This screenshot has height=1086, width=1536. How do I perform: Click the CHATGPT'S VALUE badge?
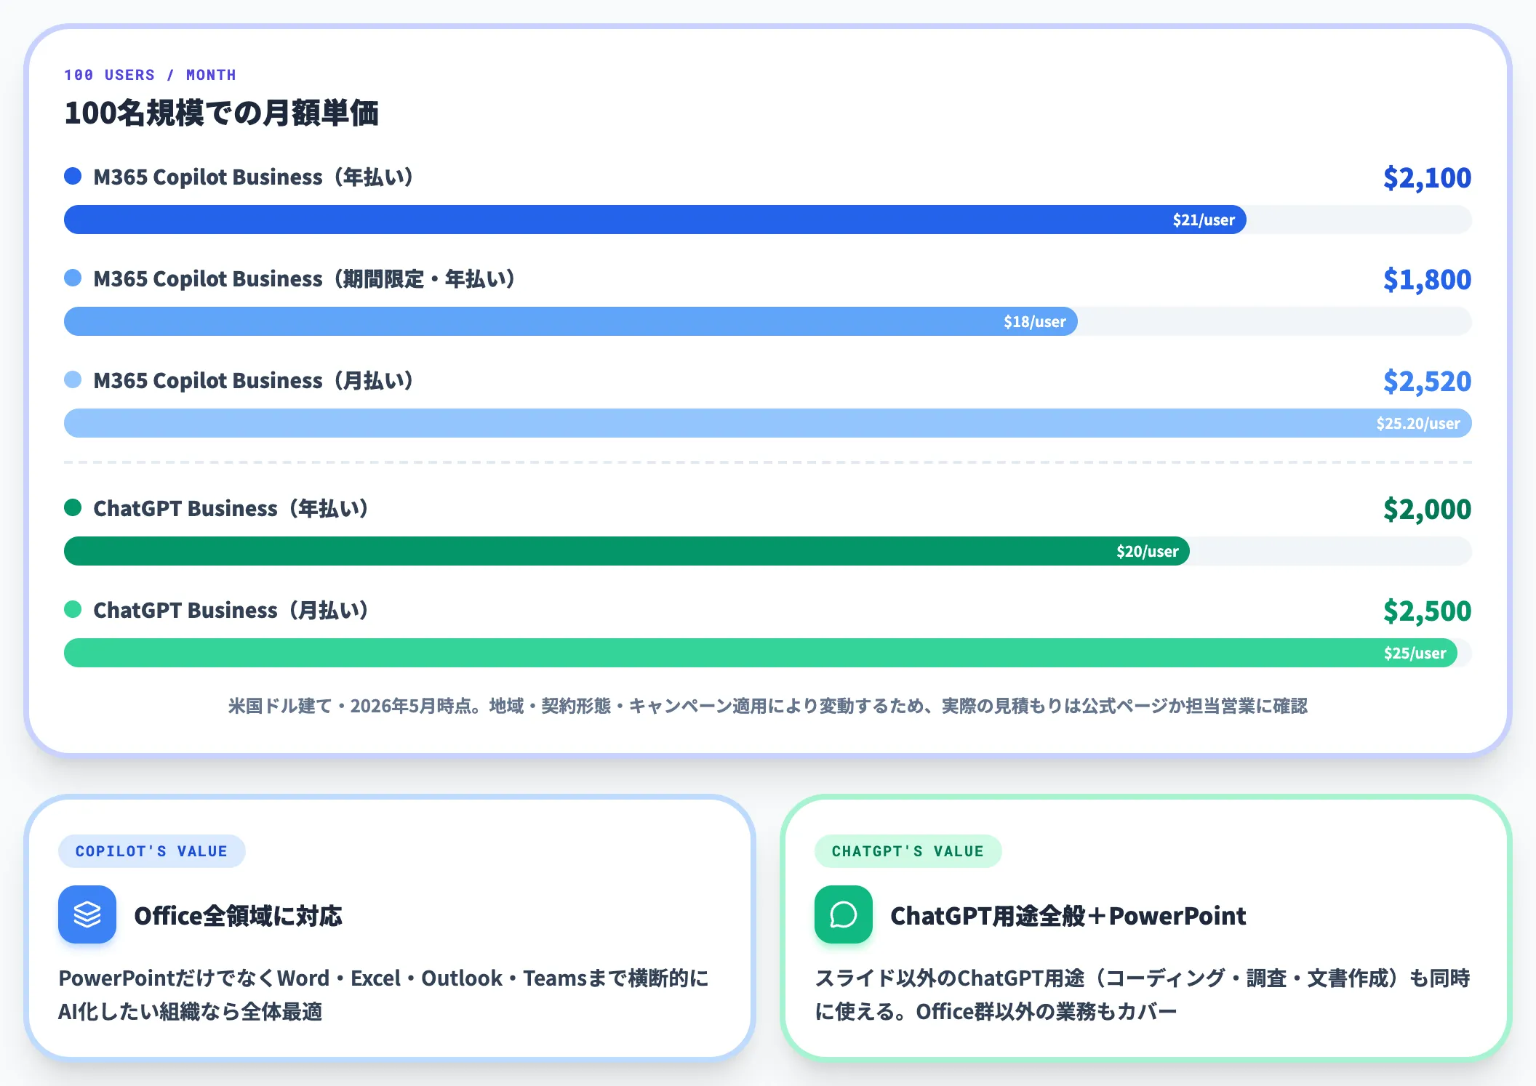908,851
